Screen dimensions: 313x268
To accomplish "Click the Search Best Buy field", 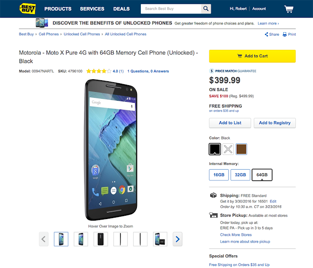I will [x=171, y=9].
